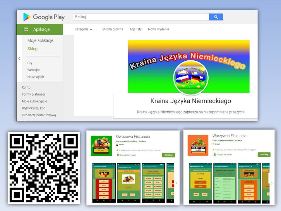Click the Kraina Języka Niemieckiego banner image
Screen dimensions: 281x211
tap(189, 66)
